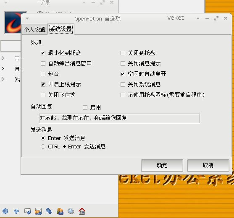Expand the 自 group in buddy list
Image resolution: width=234 pixels, height=218 pixels.
pyautogui.click(x=3, y=68)
